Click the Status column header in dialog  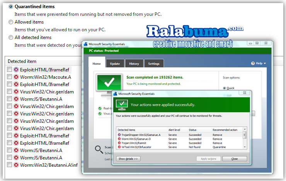[x=199, y=130]
